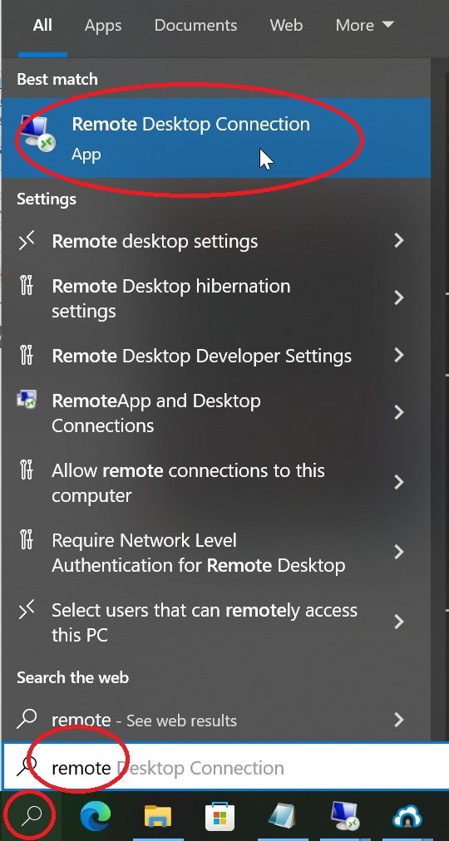This screenshot has height=841, width=449.
Task: Open Select users that can remotely access
Action: [215, 622]
